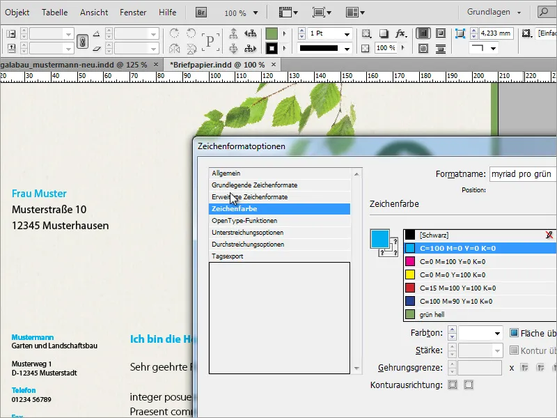Select content icon
The height and width of the screenshot is (418, 557).
coord(233,48)
